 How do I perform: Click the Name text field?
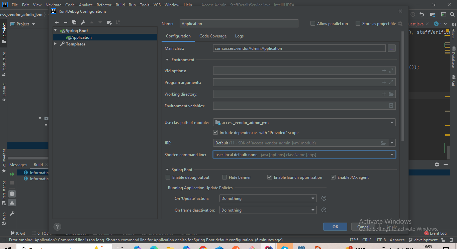pyautogui.click(x=239, y=24)
